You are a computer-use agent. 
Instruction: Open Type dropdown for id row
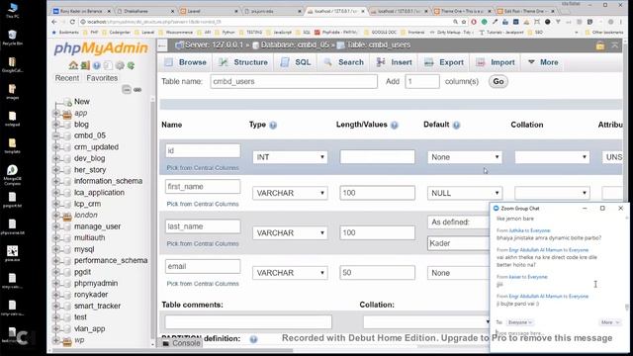tap(290, 157)
